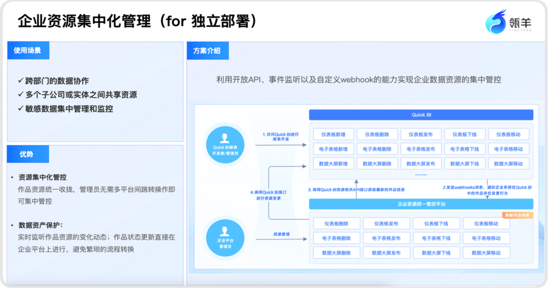
Task: Click 数据大屏移动 in the Quick BI group
Action: 508,164
